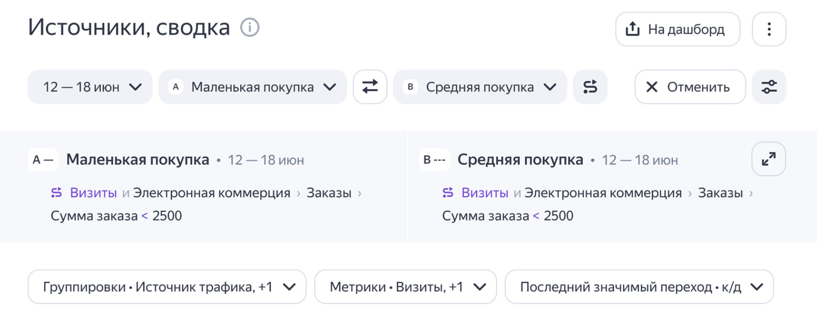Click the info icon next to the title

pos(250,28)
